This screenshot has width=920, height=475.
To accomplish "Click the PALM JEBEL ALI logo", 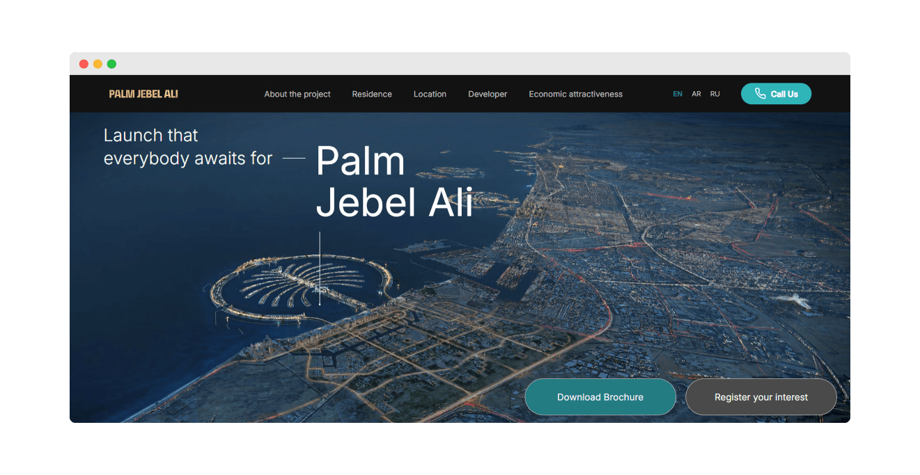I will [x=143, y=94].
